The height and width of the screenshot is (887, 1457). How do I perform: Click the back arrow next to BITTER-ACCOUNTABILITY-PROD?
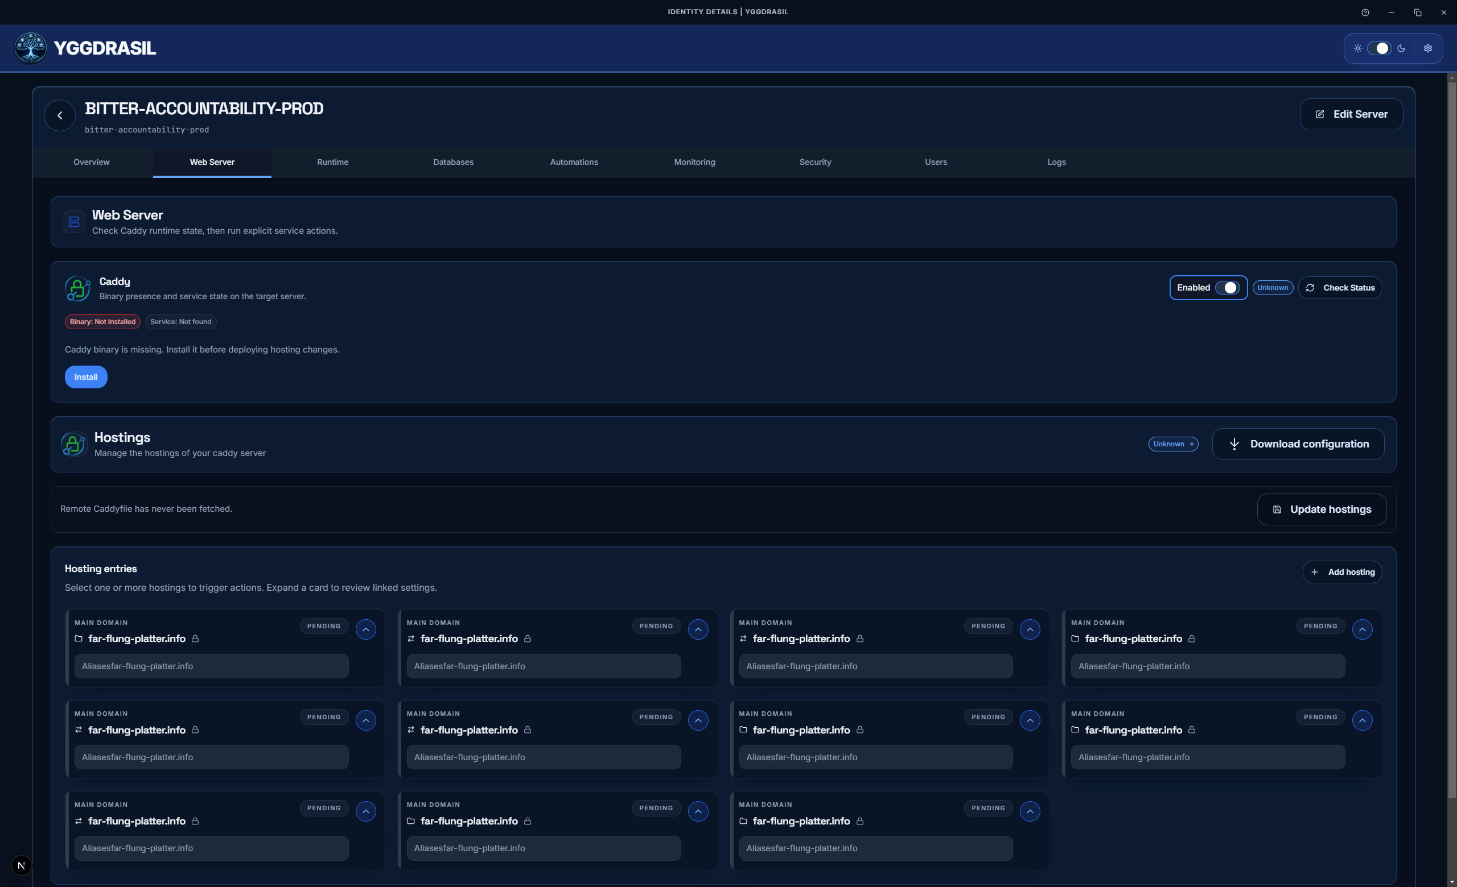[x=59, y=115]
